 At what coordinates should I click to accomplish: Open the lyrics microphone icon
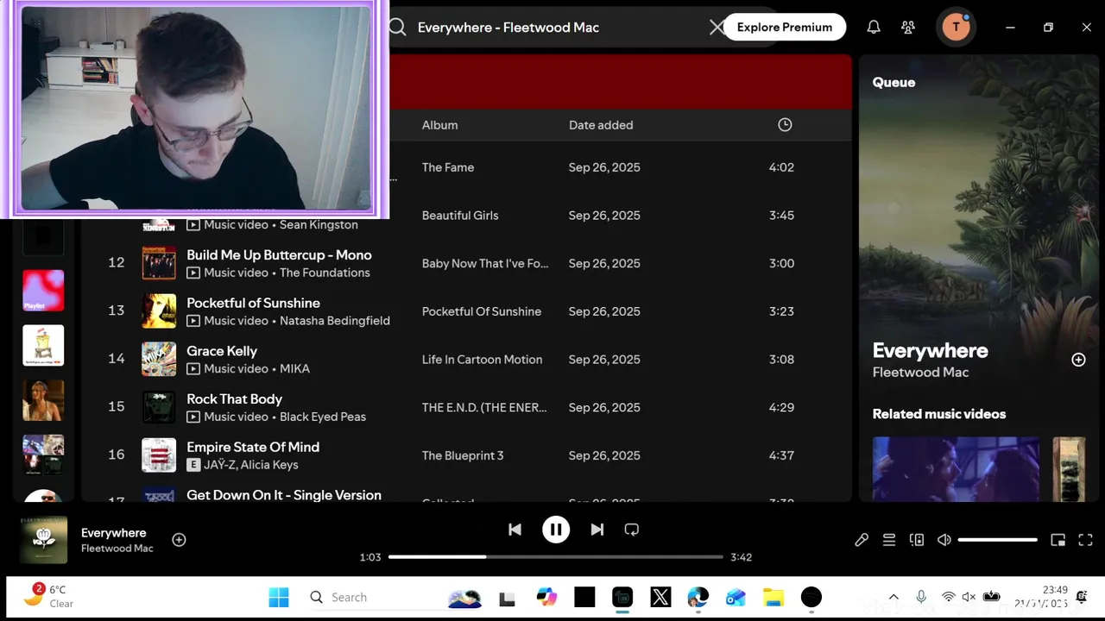click(x=862, y=540)
